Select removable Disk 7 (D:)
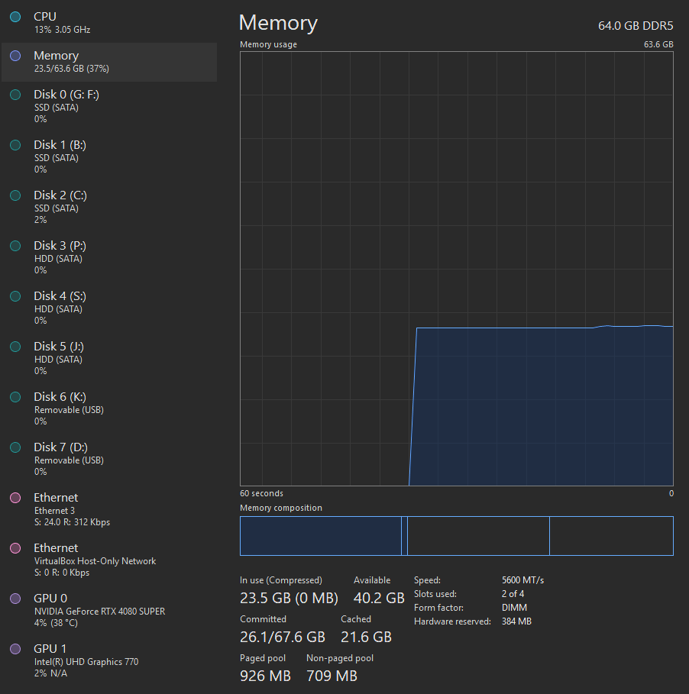Image resolution: width=689 pixels, height=694 pixels. coord(109,459)
